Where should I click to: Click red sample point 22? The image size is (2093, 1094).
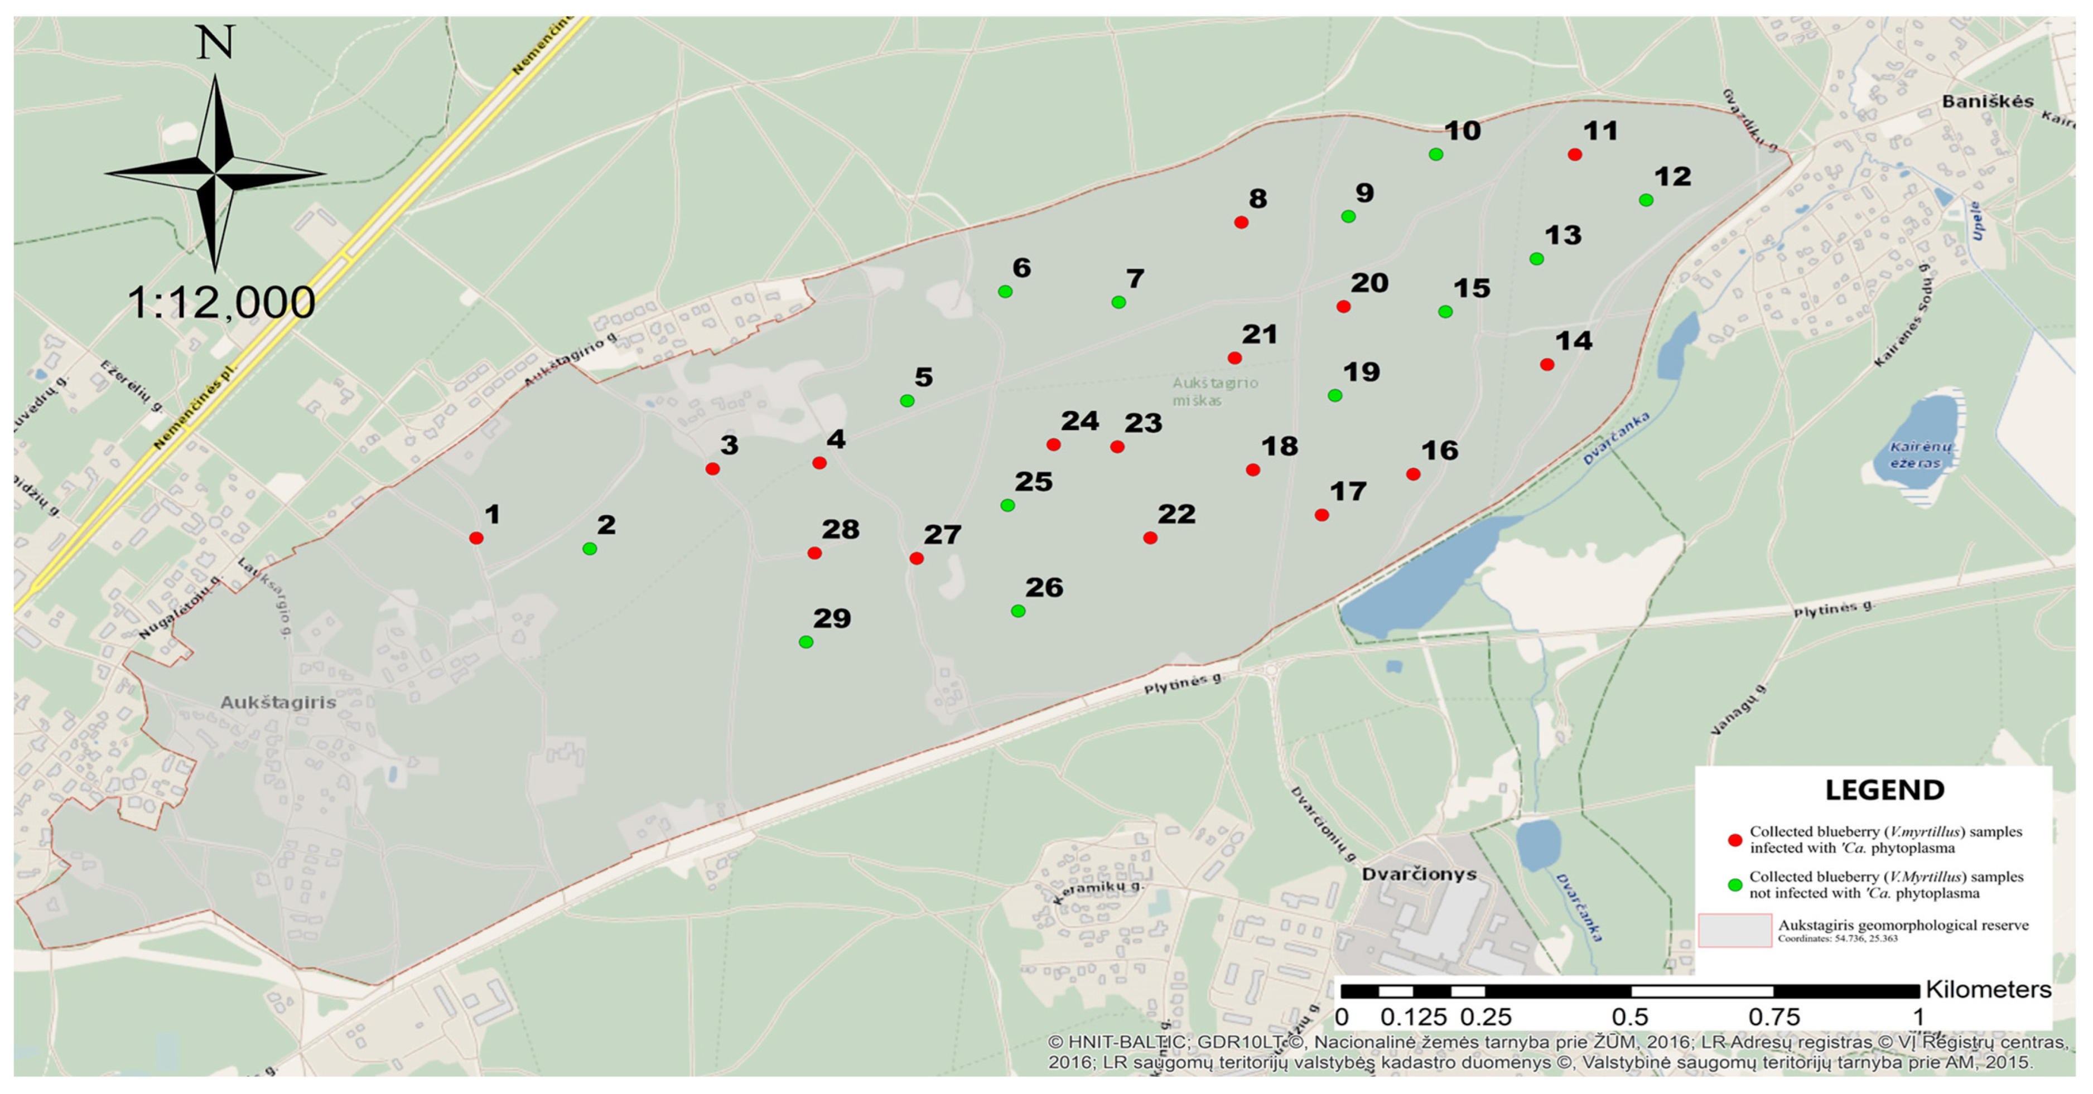point(1150,538)
